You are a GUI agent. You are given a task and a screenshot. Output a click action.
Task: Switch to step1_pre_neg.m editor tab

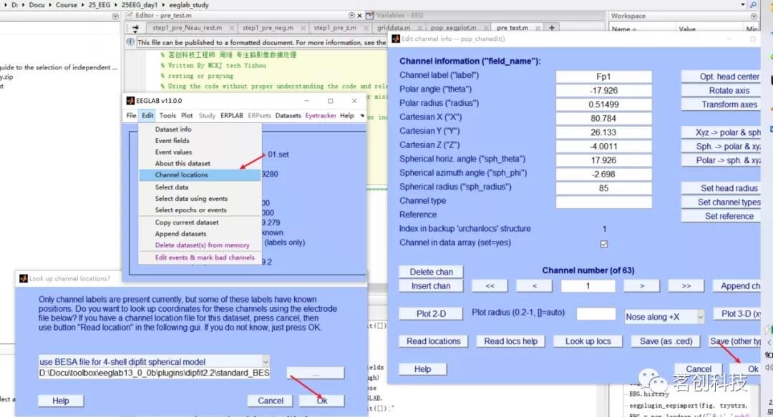(268, 28)
